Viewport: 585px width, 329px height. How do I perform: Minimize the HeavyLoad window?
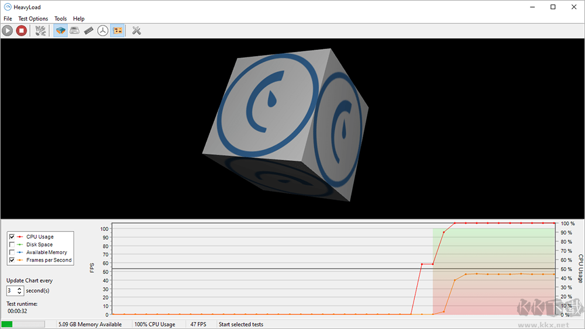click(532, 6)
